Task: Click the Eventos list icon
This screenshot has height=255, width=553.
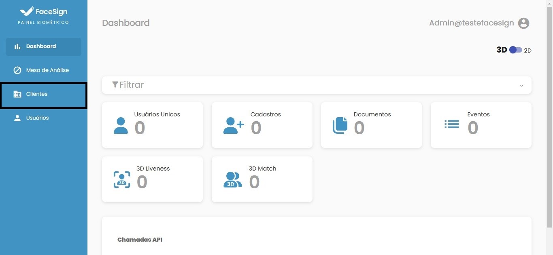Action: click(451, 124)
